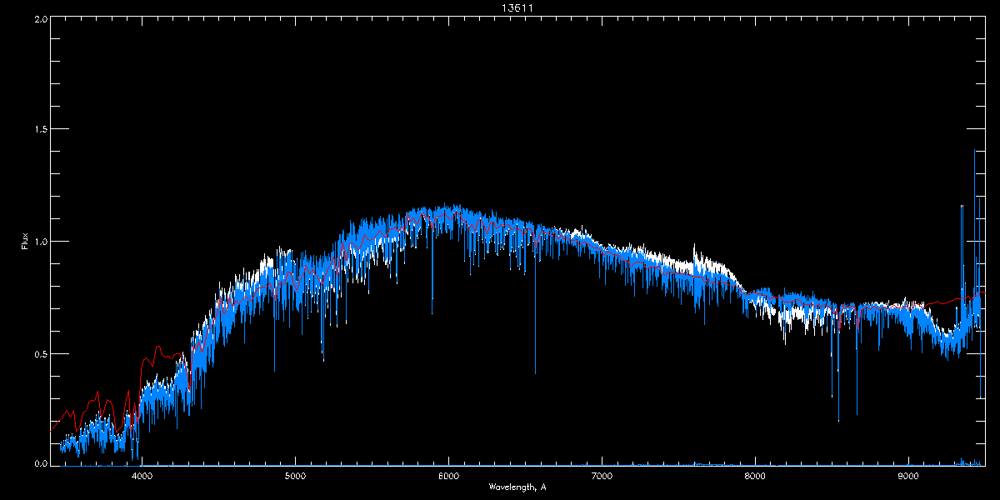Click the deep absorption line near 6560

click(535, 308)
